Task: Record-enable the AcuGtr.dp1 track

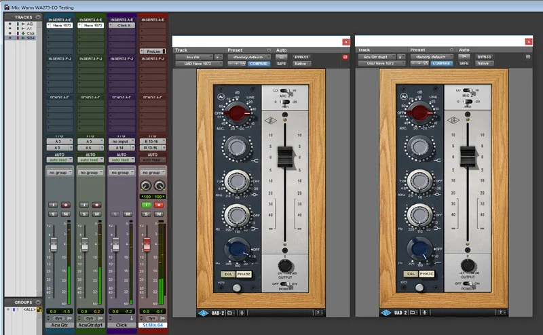Action: pos(96,205)
